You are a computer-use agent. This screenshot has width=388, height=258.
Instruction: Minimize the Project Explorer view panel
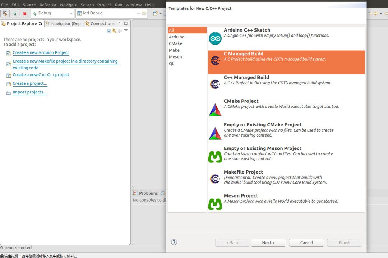120,23
